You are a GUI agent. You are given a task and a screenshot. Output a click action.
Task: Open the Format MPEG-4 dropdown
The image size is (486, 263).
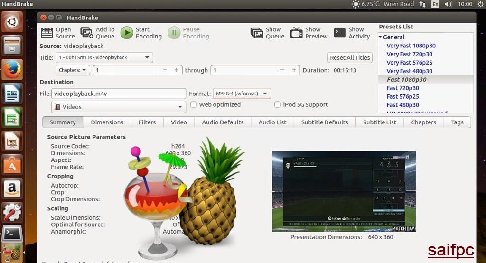point(242,94)
